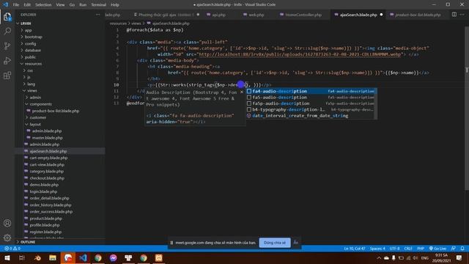Collapse the views folder
Viewport: 469px width, 264px height.
[32, 91]
